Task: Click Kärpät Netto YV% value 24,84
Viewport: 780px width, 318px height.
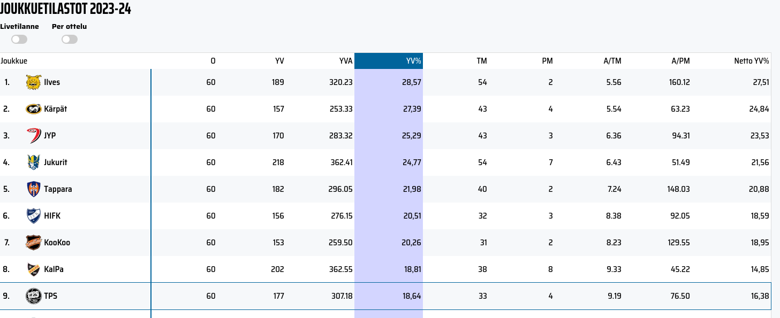Action: (760, 109)
